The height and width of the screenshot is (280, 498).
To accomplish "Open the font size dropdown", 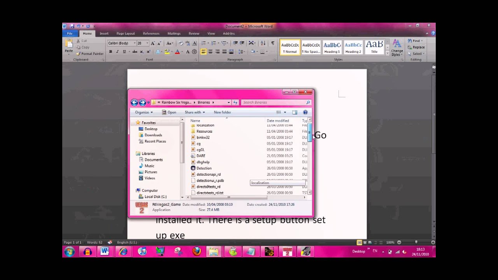I will [x=147, y=43].
